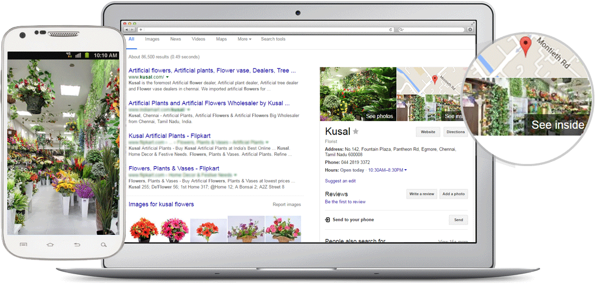Open the Videos tab

(x=199, y=39)
